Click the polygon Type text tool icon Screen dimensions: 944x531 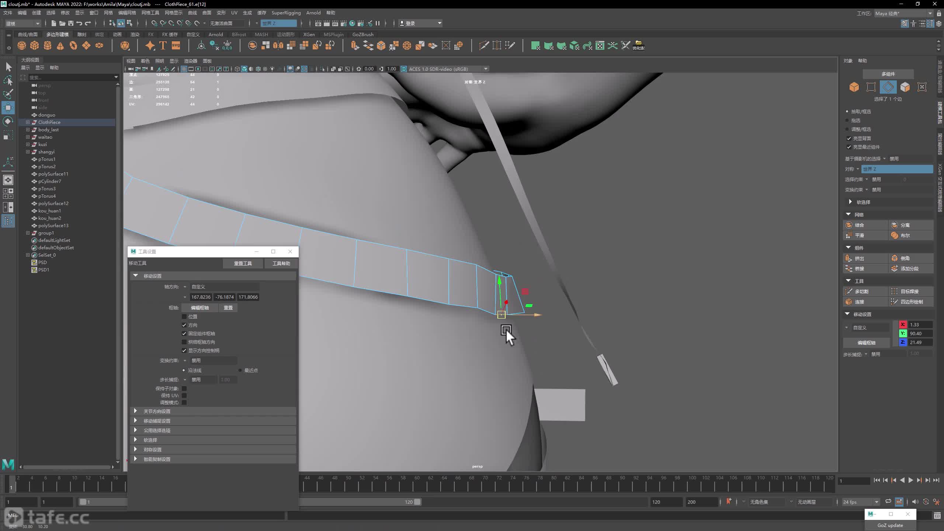click(x=163, y=45)
